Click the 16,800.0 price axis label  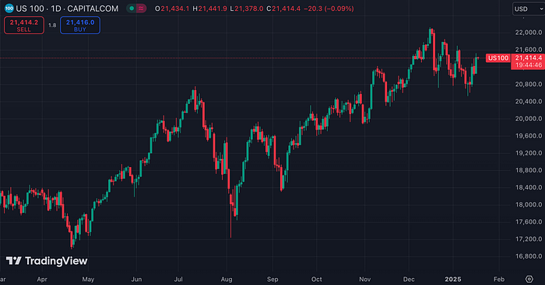pyautogui.click(x=529, y=256)
